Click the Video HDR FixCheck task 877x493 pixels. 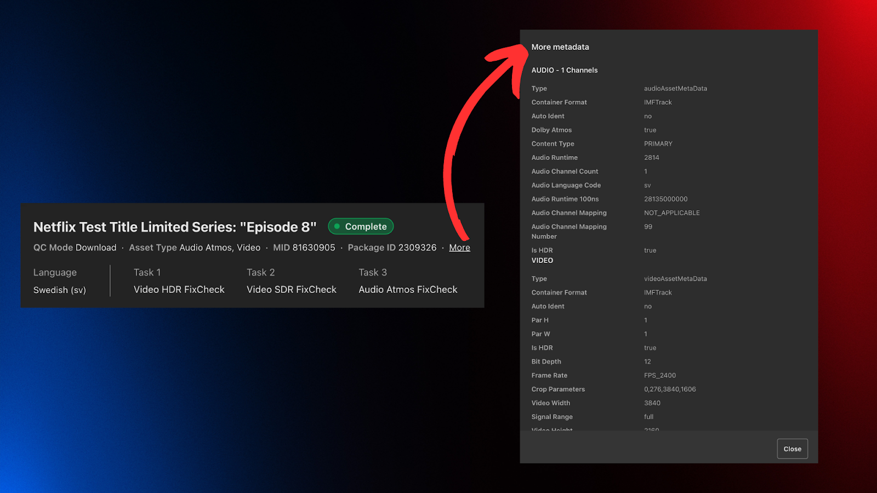click(179, 289)
